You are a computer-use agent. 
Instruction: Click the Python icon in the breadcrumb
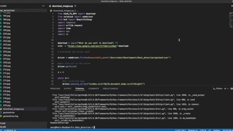[51, 11]
